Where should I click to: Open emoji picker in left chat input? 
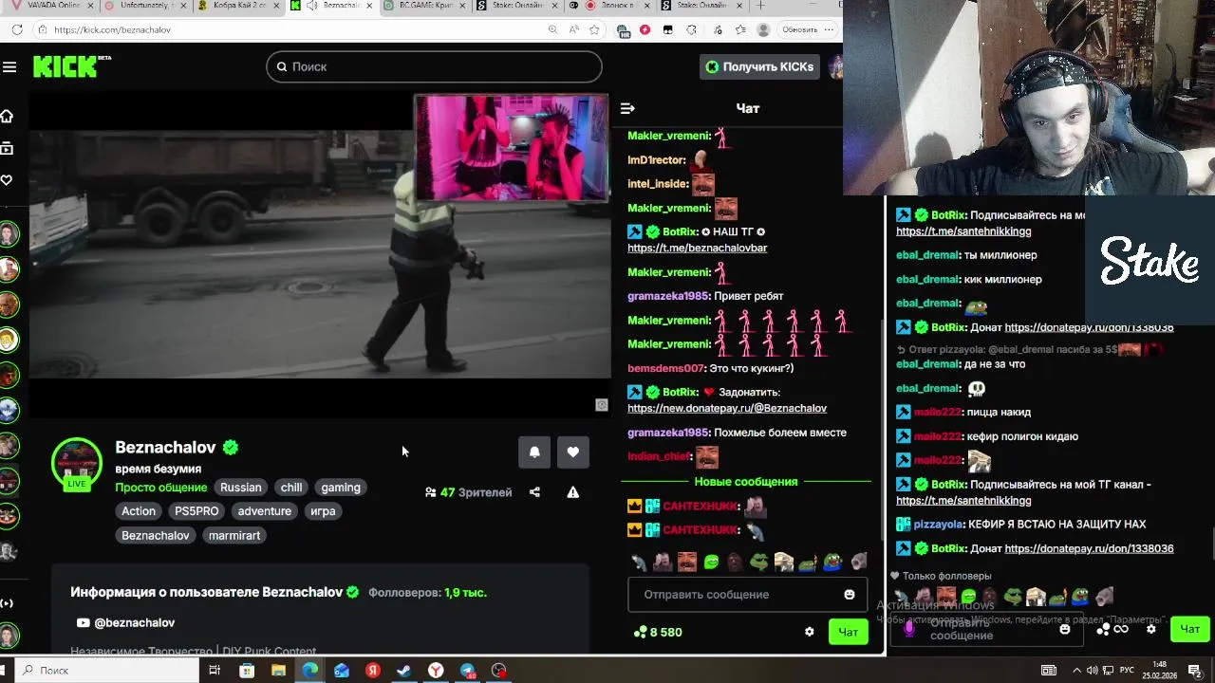[850, 595]
